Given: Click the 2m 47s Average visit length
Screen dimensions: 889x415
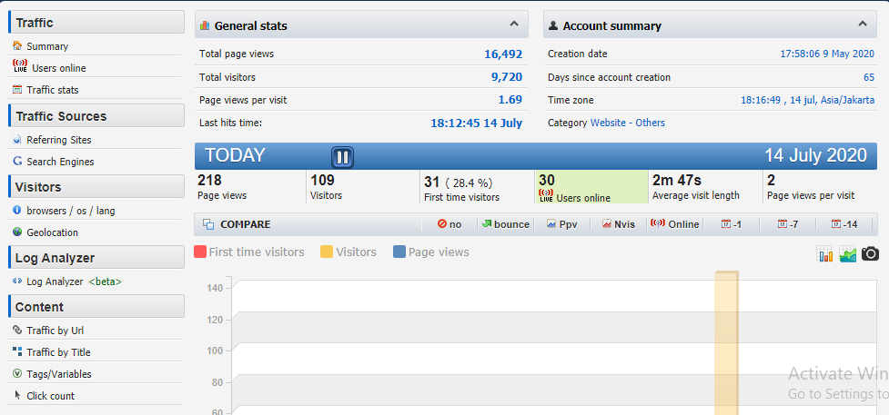Looking at the screenshot, I should [705, 187].
